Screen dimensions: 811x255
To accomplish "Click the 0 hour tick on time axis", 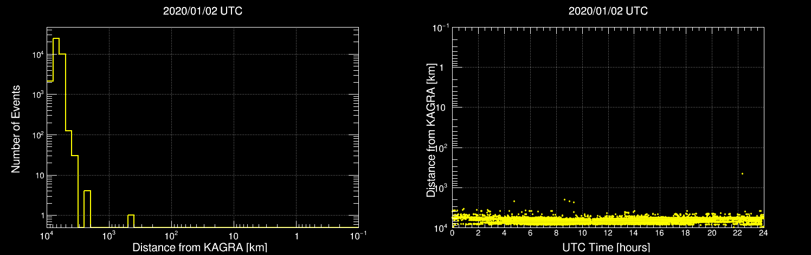I will [x=452, y=233].
